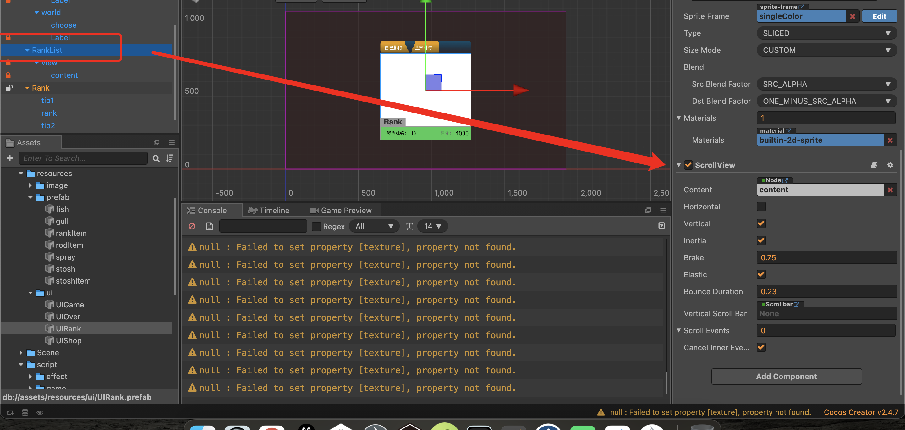This screenshot has width=905, height=430.
Task: Switch to the Game Preview tab
Action: (340, 210)
